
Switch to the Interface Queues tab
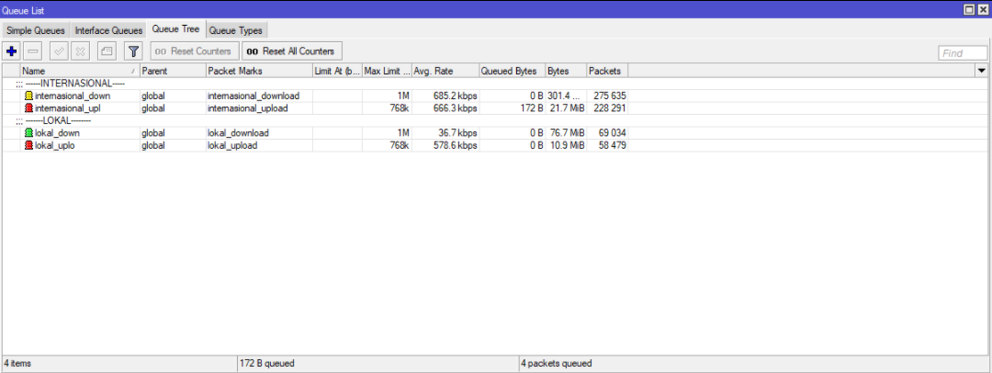click(x=108, y=30)
